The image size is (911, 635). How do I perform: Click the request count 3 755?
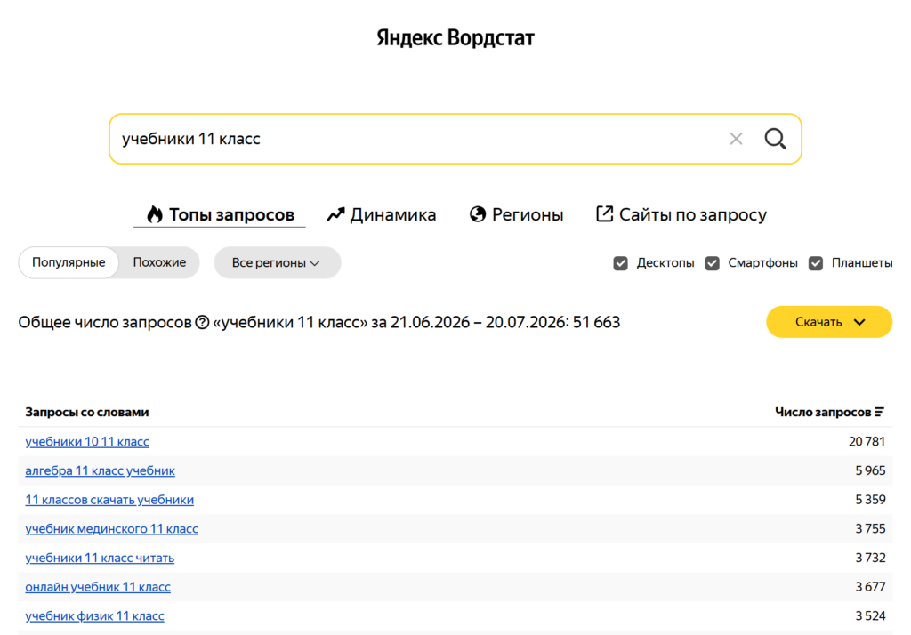coord(870,528)
